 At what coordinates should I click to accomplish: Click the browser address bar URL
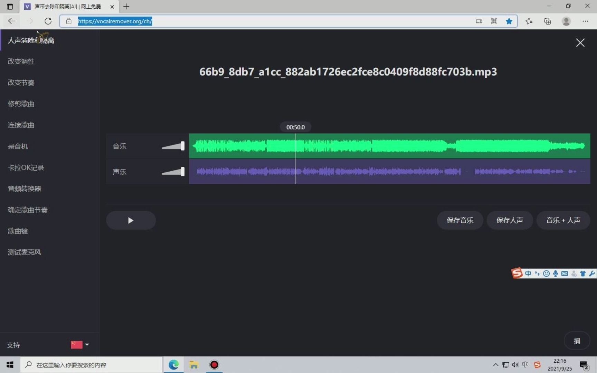pyautogui.click(x=115, y=21)
